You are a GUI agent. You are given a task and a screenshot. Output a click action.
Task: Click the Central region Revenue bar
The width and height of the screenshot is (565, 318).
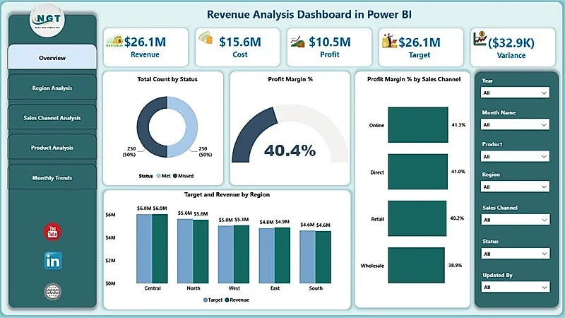160,249
